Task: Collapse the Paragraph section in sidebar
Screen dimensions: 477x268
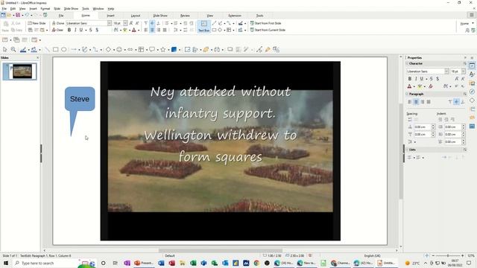Action: click(x=408, y=94)
